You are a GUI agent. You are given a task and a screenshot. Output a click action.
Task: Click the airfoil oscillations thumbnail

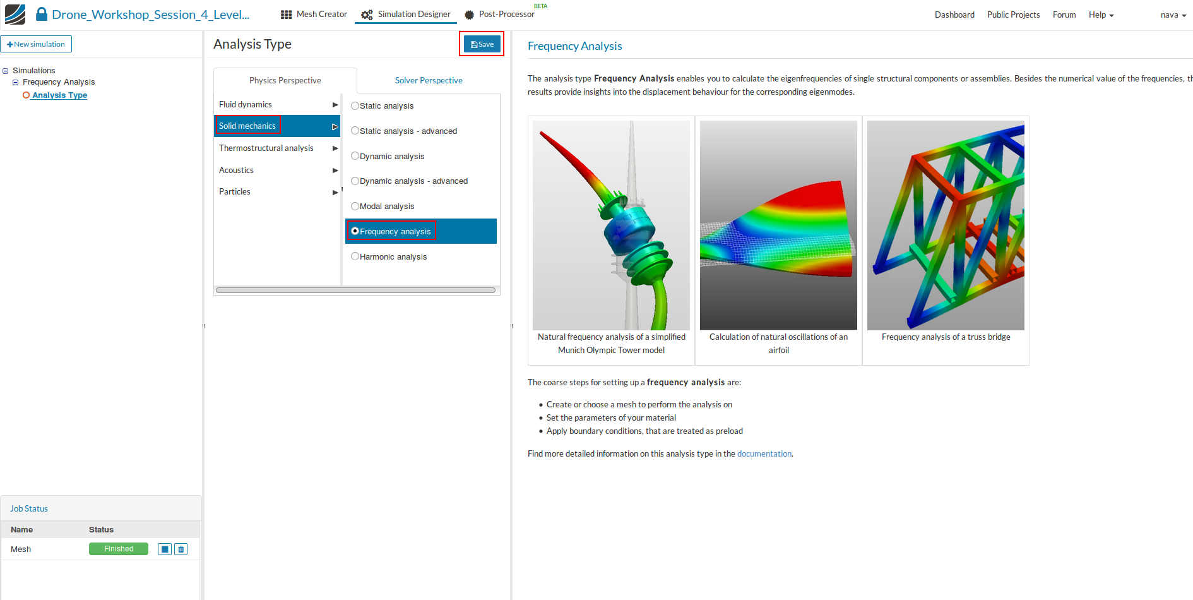pyautogui.click(x=778, y=225)
